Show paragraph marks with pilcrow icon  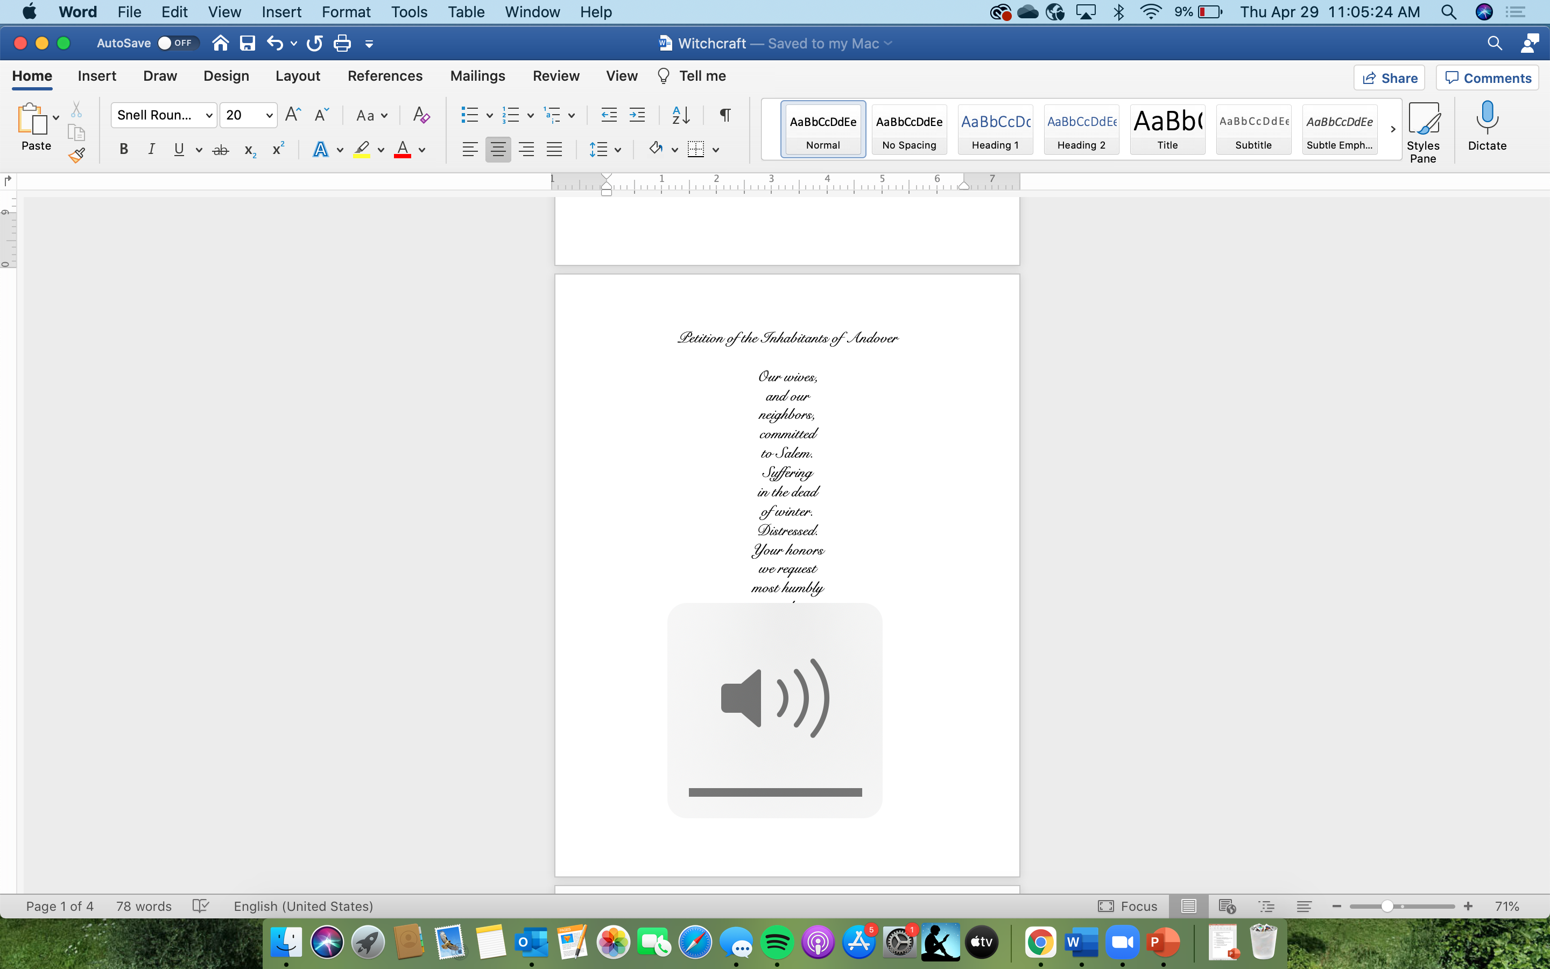(x=724, y=115)
